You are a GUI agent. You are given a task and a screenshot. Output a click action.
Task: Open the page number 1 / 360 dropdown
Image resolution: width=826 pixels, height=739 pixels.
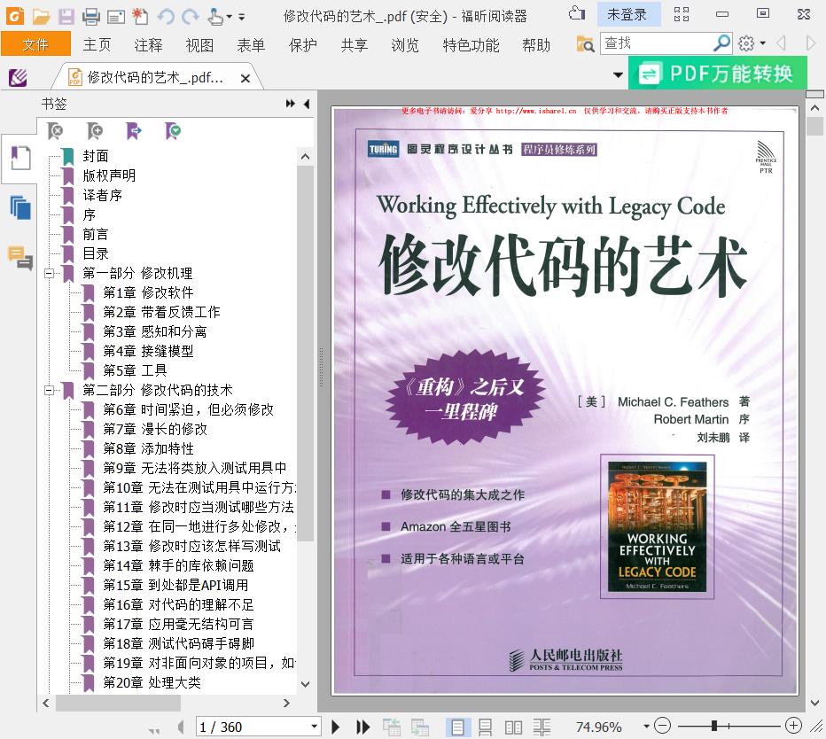(x=315, y=726)
